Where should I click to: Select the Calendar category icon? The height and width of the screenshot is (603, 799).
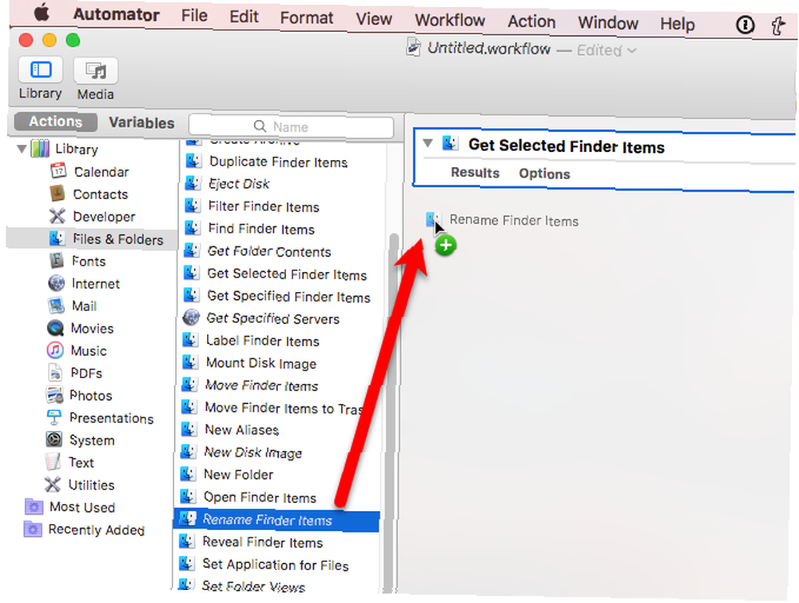click(x=58, y=171)
